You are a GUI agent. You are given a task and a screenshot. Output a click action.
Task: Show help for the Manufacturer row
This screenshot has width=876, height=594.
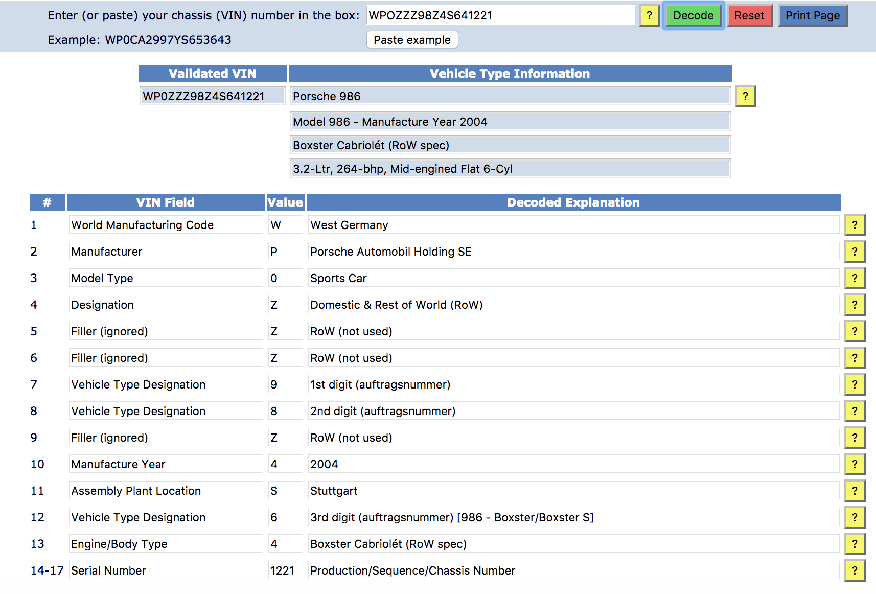click(854, 252)
